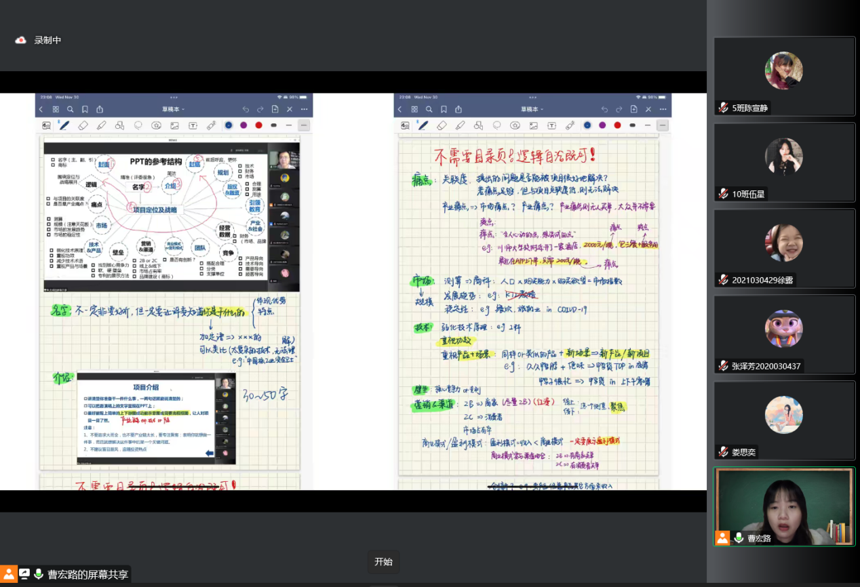The height and width of the screenshot is (587, 860).
Task: Insert image tool in left notebook toolbar
Action: 174,125
